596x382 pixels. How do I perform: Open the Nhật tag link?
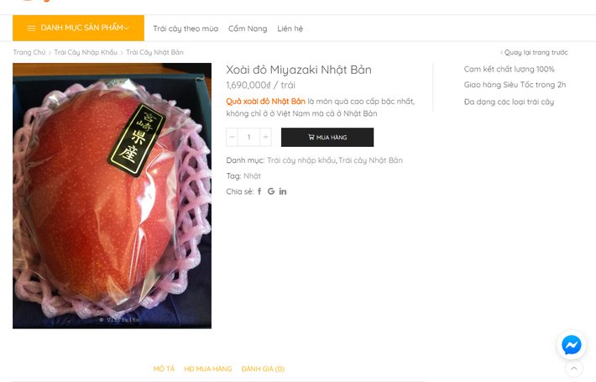tap(252, 175)
